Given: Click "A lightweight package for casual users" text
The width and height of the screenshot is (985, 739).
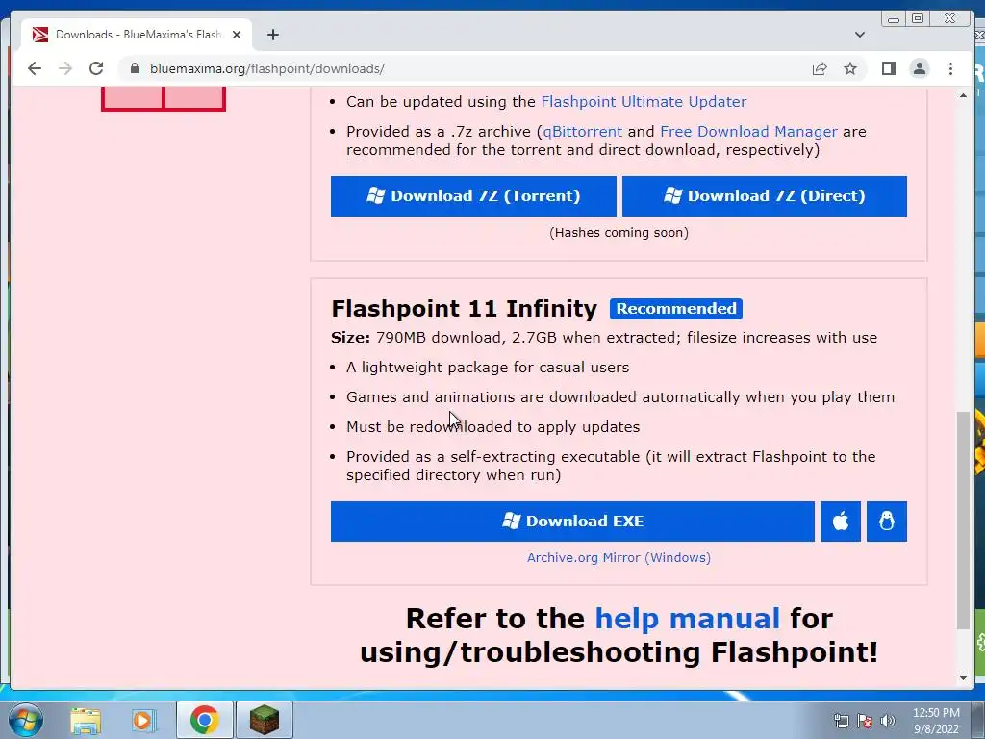Looking at the screenshot, I should [488, 367].
